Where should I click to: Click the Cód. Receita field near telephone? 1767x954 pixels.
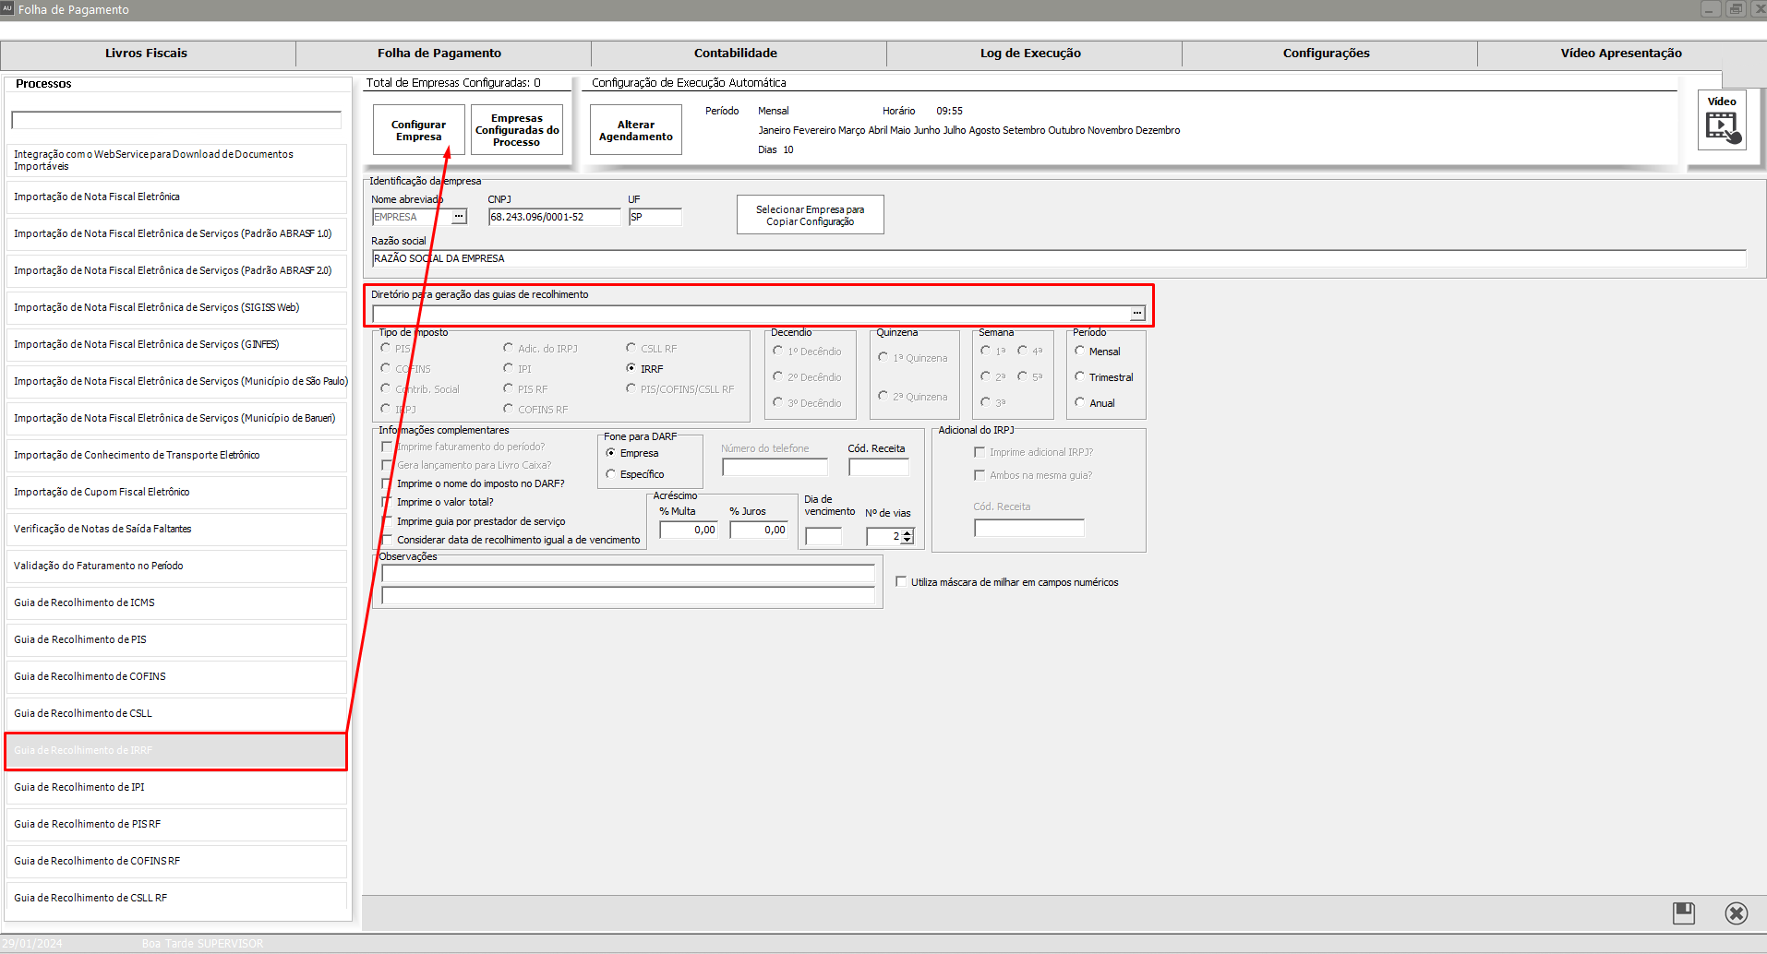(x=879, y=467)
